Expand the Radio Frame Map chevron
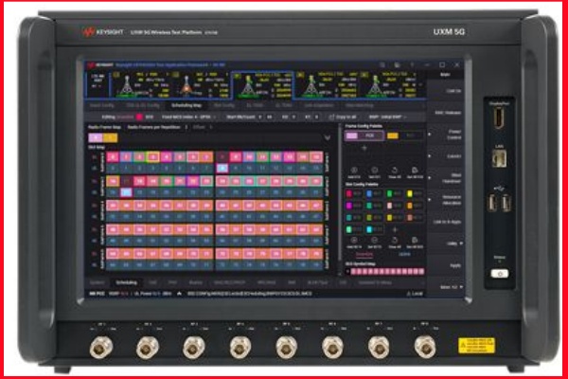Viewport: 568px width, 379px height. pos(328,137)
